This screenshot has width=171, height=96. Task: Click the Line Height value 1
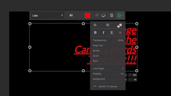tap(123, 69)
